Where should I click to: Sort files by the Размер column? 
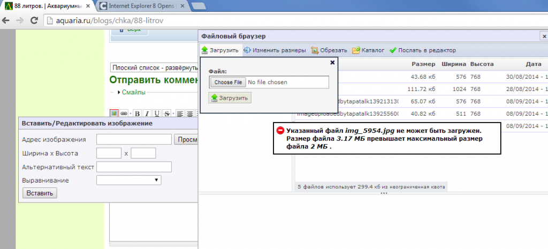(423, 64)
